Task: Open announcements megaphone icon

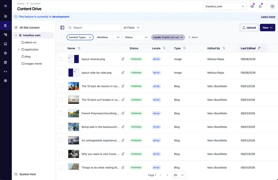Action: click(252, 7)
